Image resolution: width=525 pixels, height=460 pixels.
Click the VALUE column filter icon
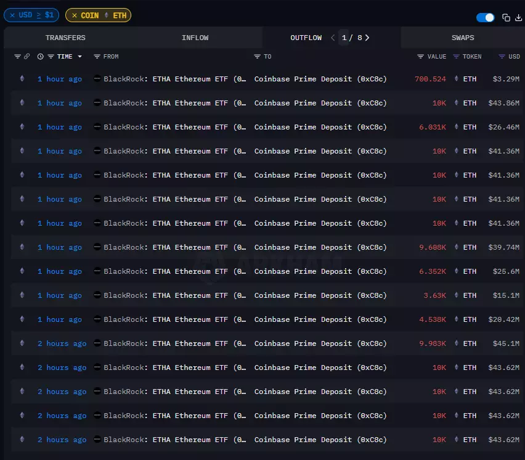[420, 57]
